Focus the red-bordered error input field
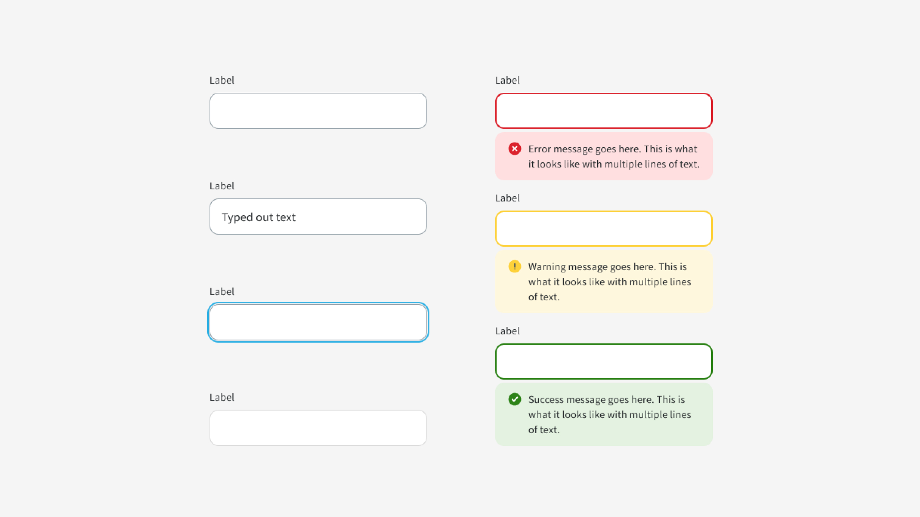This screenshot has width=920, height=517. coord(603,111)
